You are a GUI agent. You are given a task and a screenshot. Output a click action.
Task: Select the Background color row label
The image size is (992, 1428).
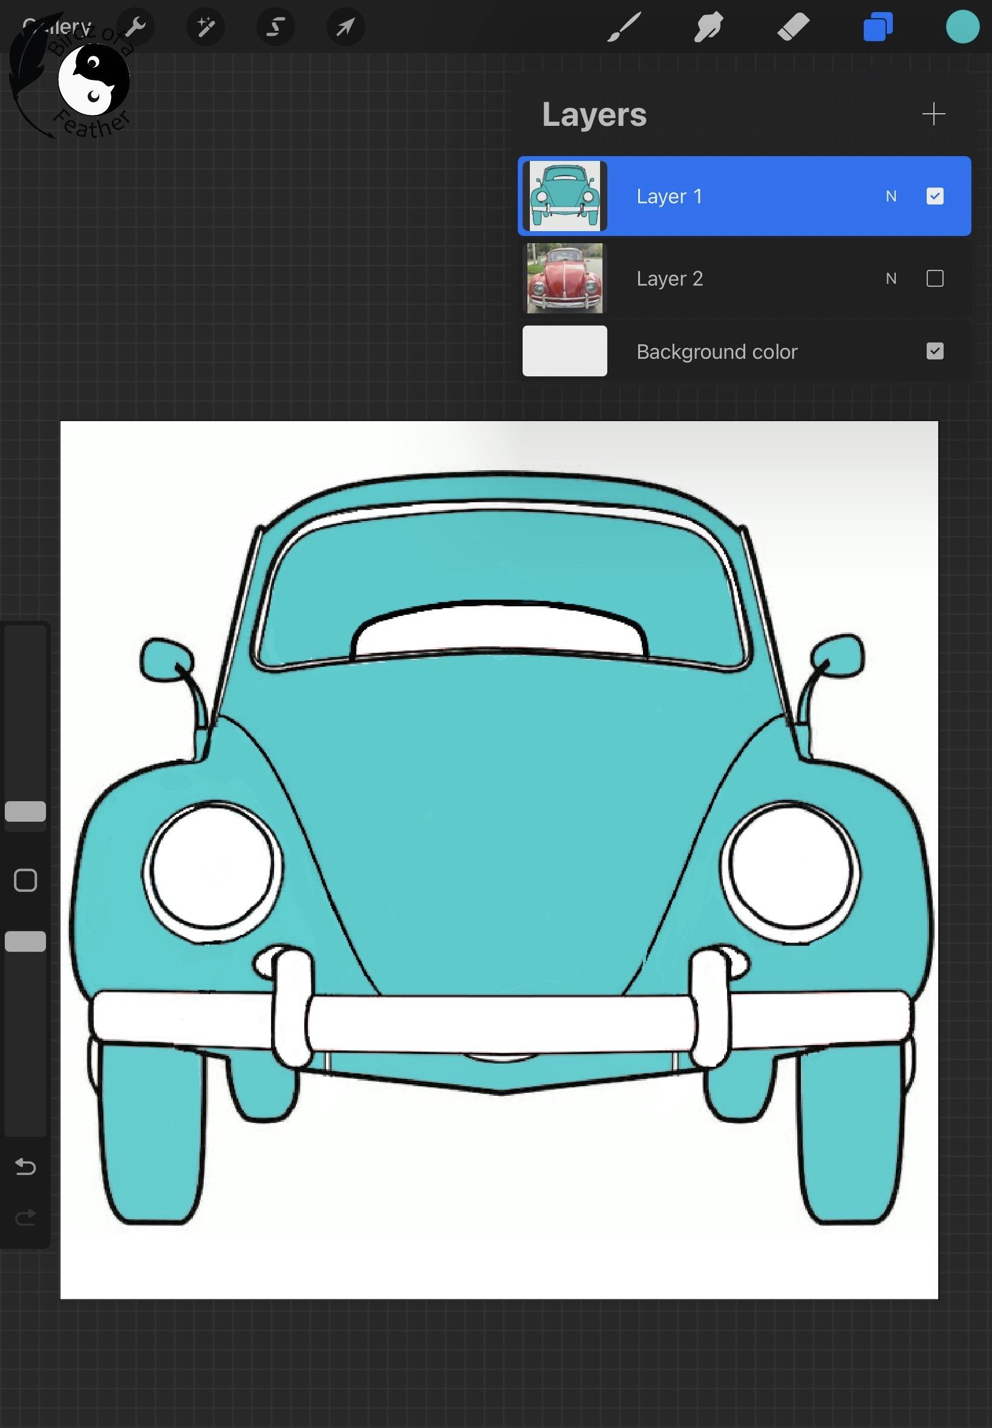pos(717,352)
